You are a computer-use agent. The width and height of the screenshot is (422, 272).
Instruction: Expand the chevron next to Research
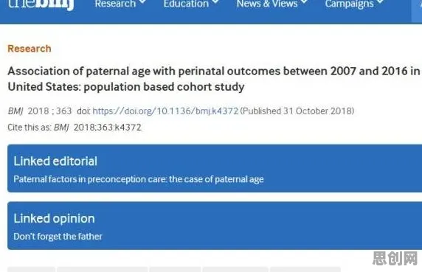click(x=142, y=2)
